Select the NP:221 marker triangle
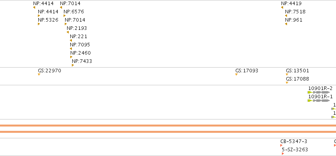 click(x=71, y=40)
